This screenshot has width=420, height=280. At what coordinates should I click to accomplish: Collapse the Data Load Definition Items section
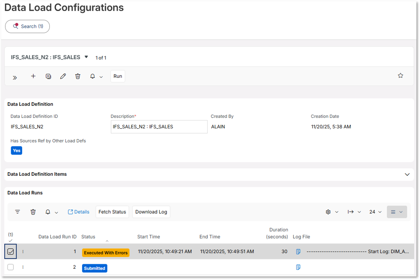tap(407, 174)
